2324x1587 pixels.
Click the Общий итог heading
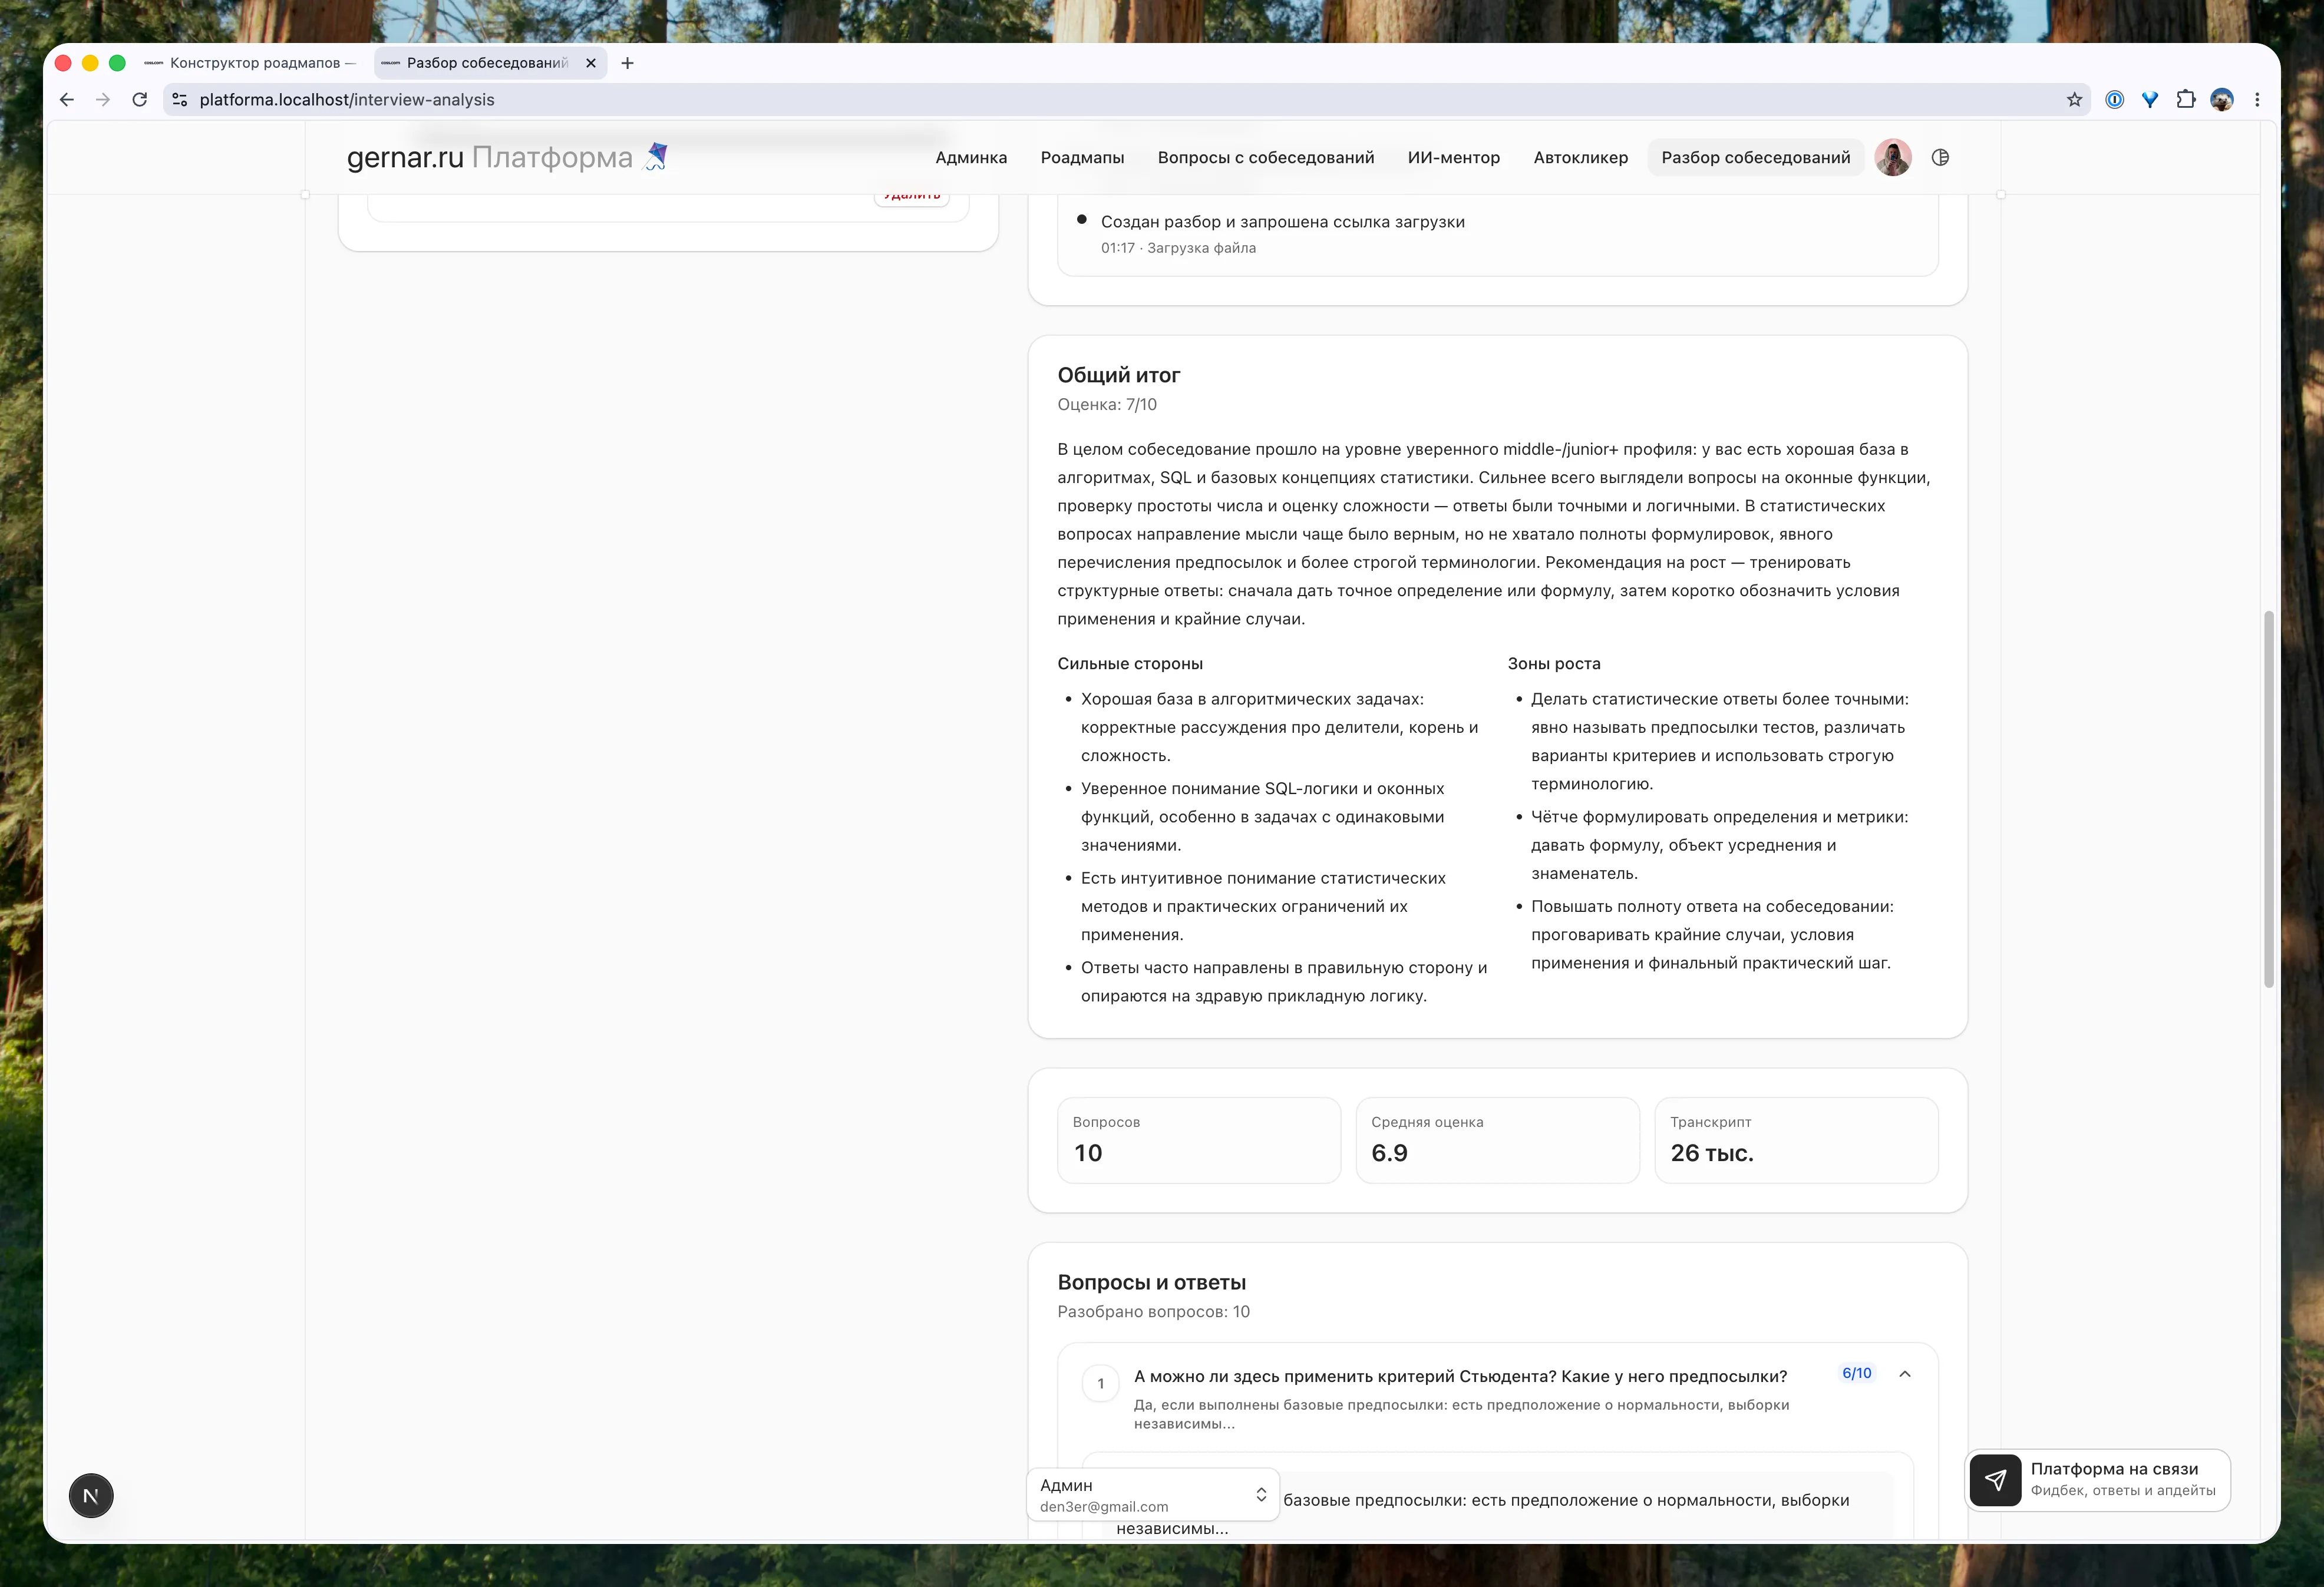coord(1118,375)
